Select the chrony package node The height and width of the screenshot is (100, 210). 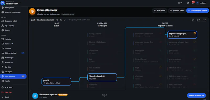tap(148, 86)
